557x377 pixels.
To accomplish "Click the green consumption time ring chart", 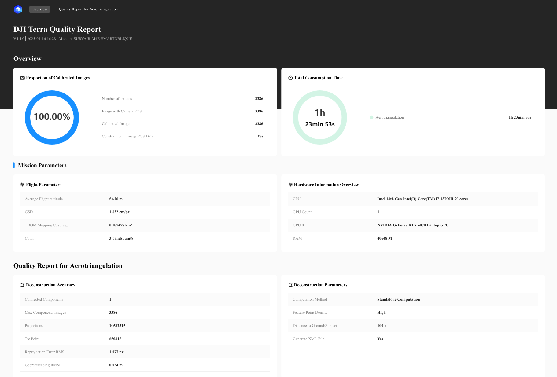I will click(x=320, y=117).
